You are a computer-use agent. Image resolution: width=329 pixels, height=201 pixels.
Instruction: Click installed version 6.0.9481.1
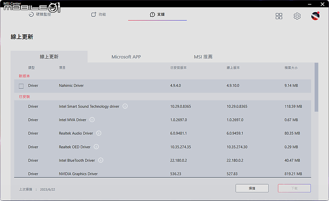pyautogui.click(x=179, y=133)
